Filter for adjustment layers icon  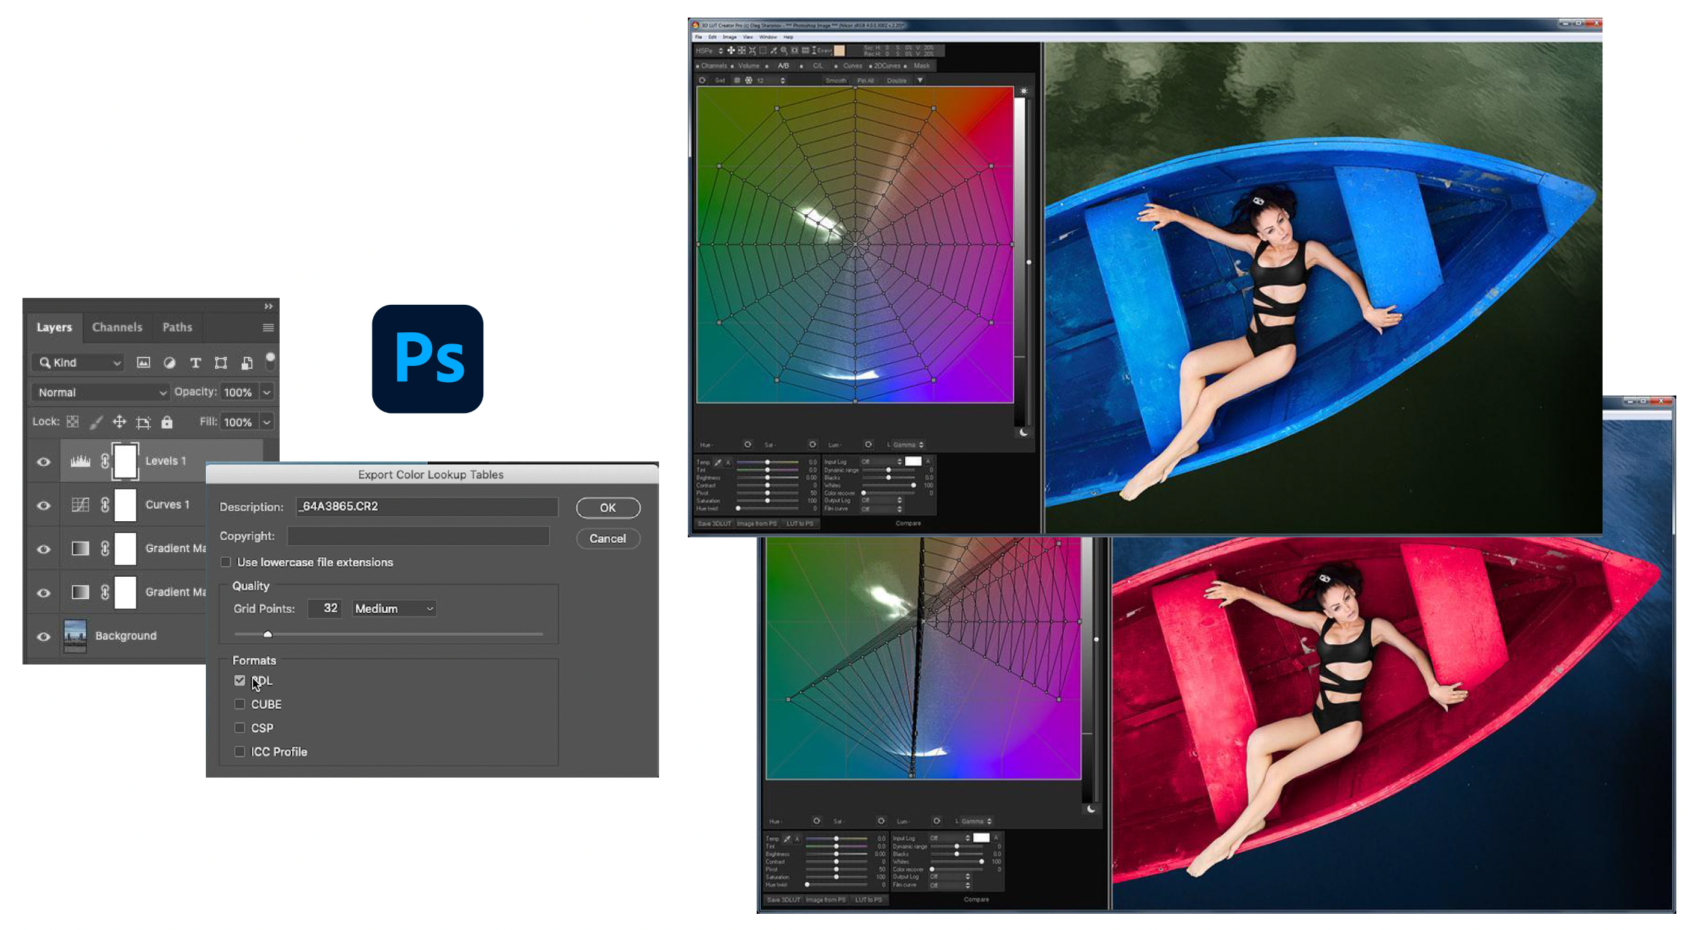click(x=169, y=362)
